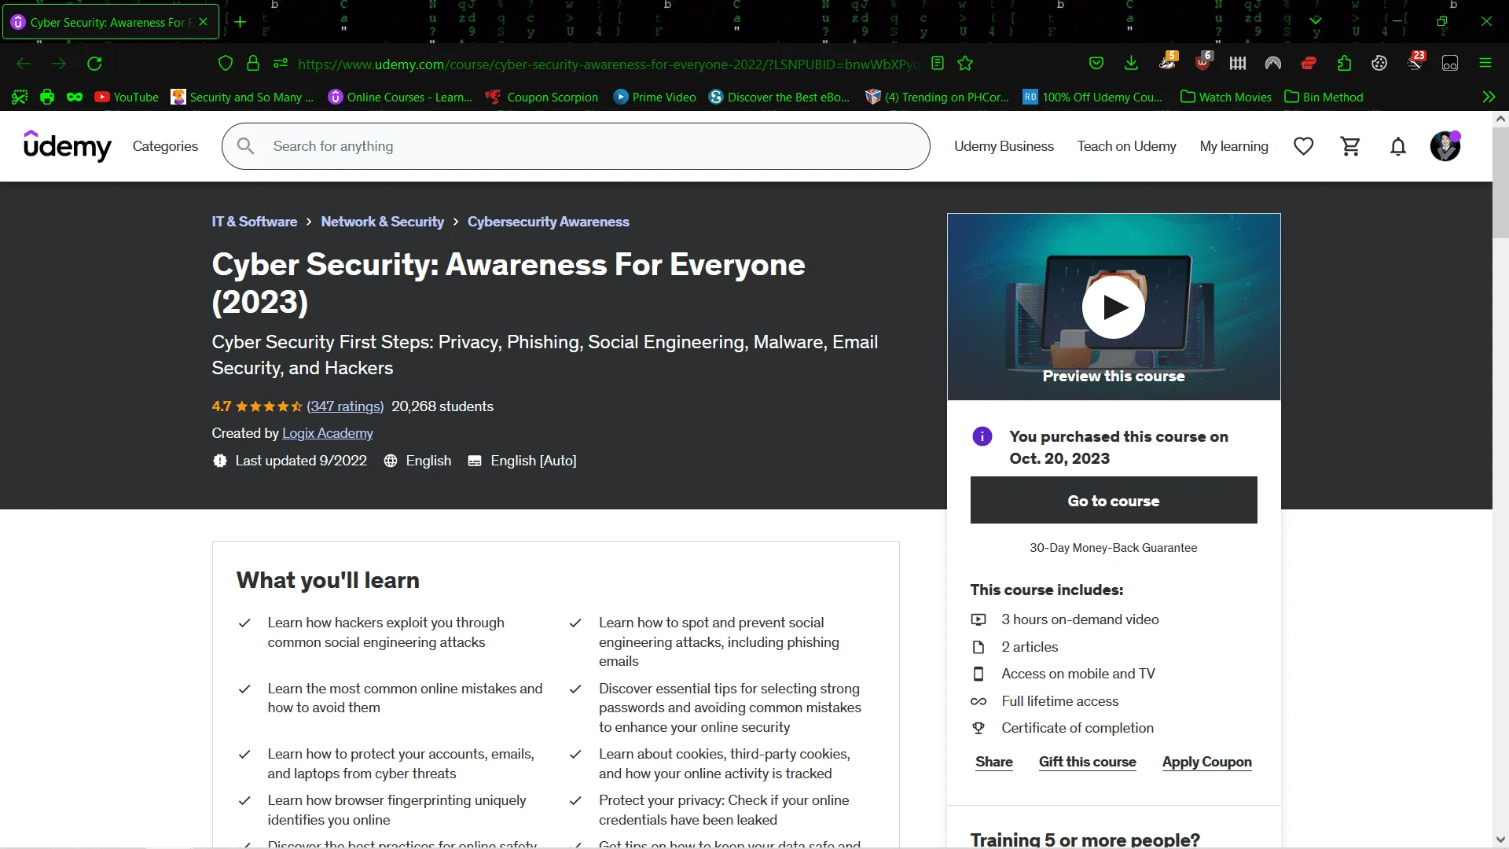
Task: Save page to Pocket
Action: (x=1096, y=64)
